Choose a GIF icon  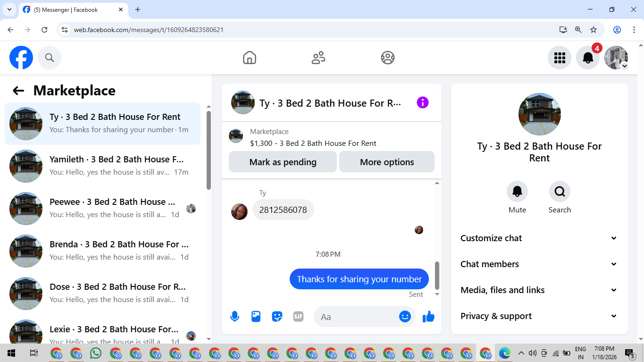pos(298,317)
